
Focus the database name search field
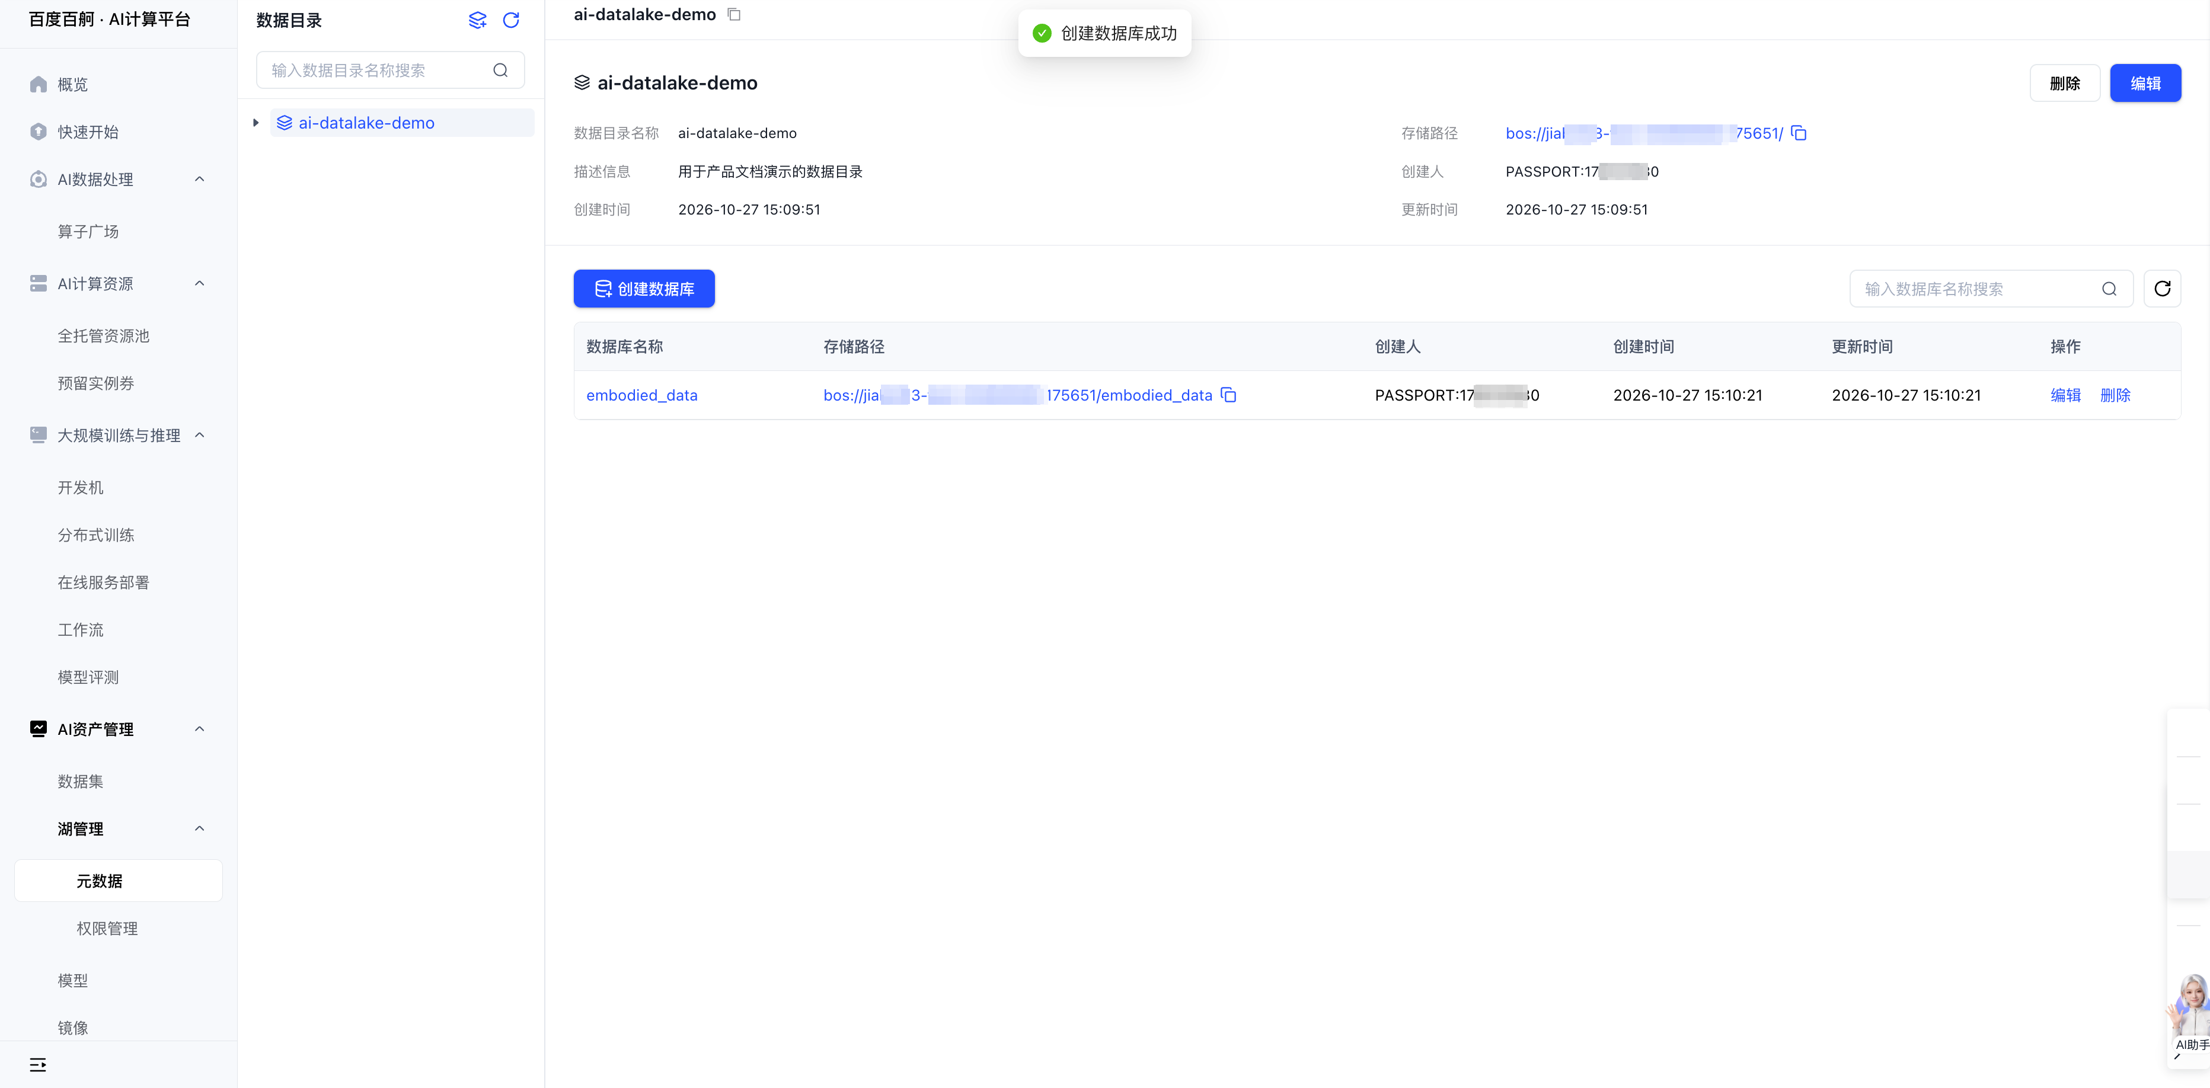point(1991,289)
